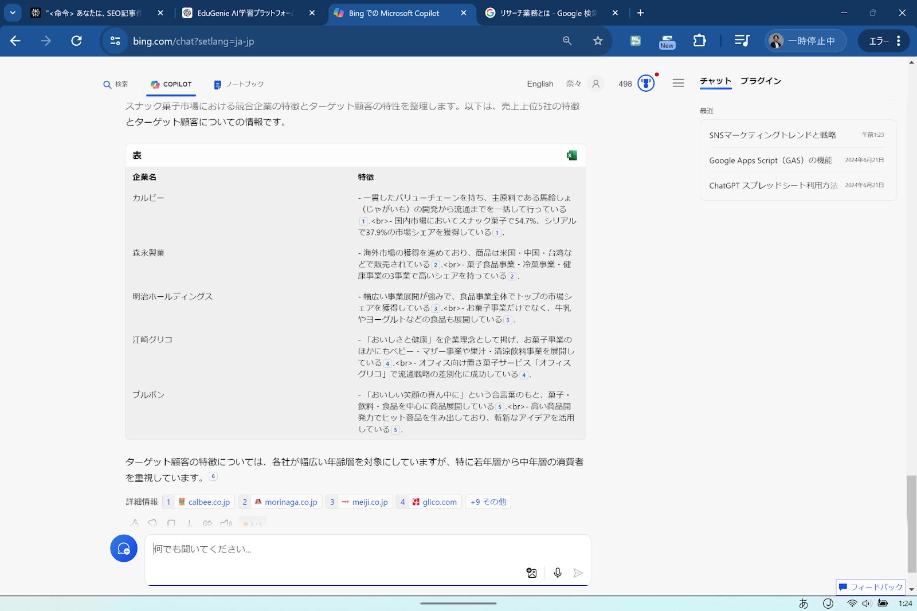Bookmark this page with the star
Image resolution: width=917 pixels, height=611 pixels.
tap(598, 41)
